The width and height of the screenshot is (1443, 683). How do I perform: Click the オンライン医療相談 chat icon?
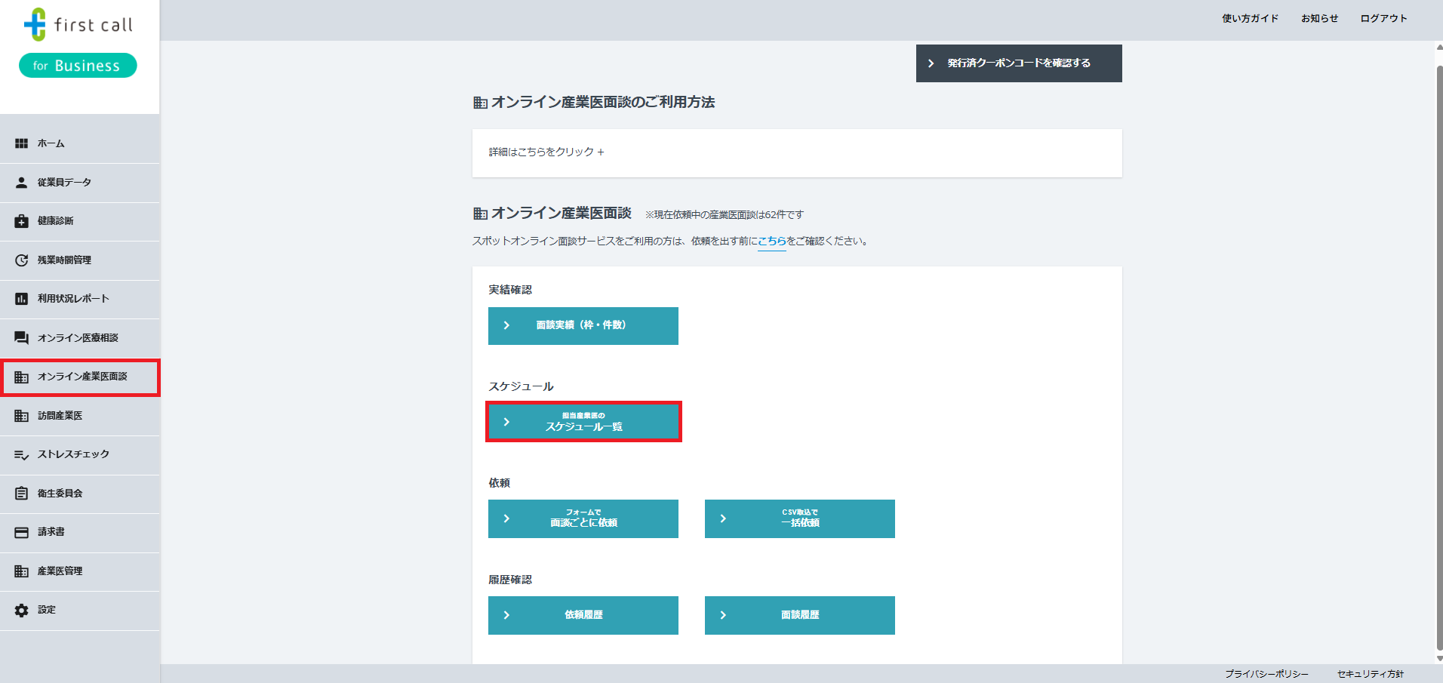[x=21, y=338]
